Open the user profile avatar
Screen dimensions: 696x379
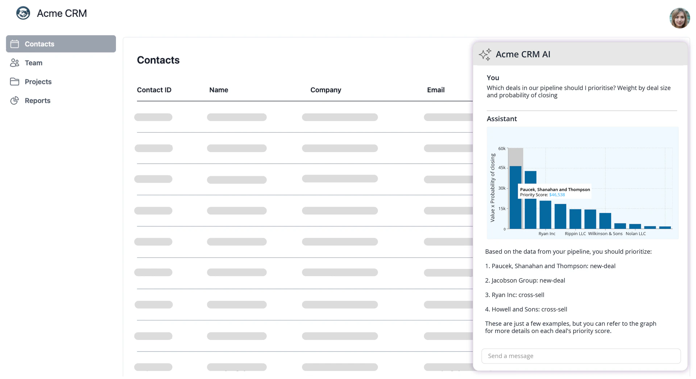[680, 18]
